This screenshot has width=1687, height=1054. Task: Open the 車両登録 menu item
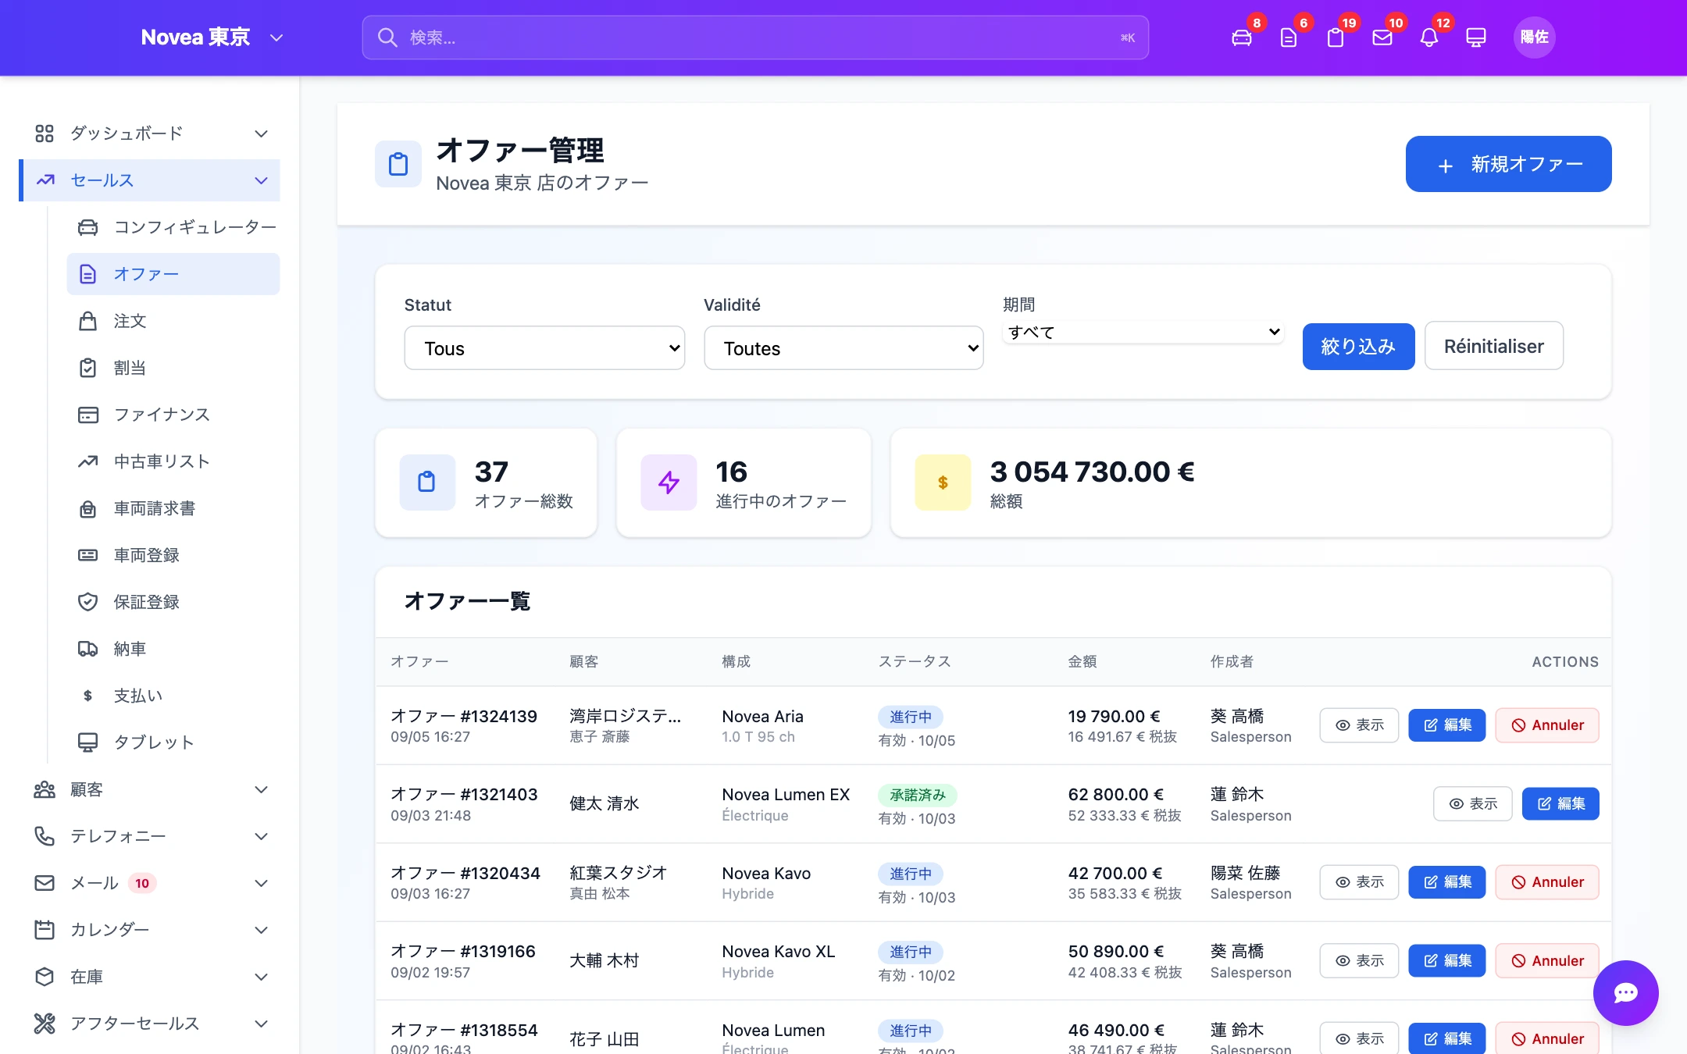(173, 555)
